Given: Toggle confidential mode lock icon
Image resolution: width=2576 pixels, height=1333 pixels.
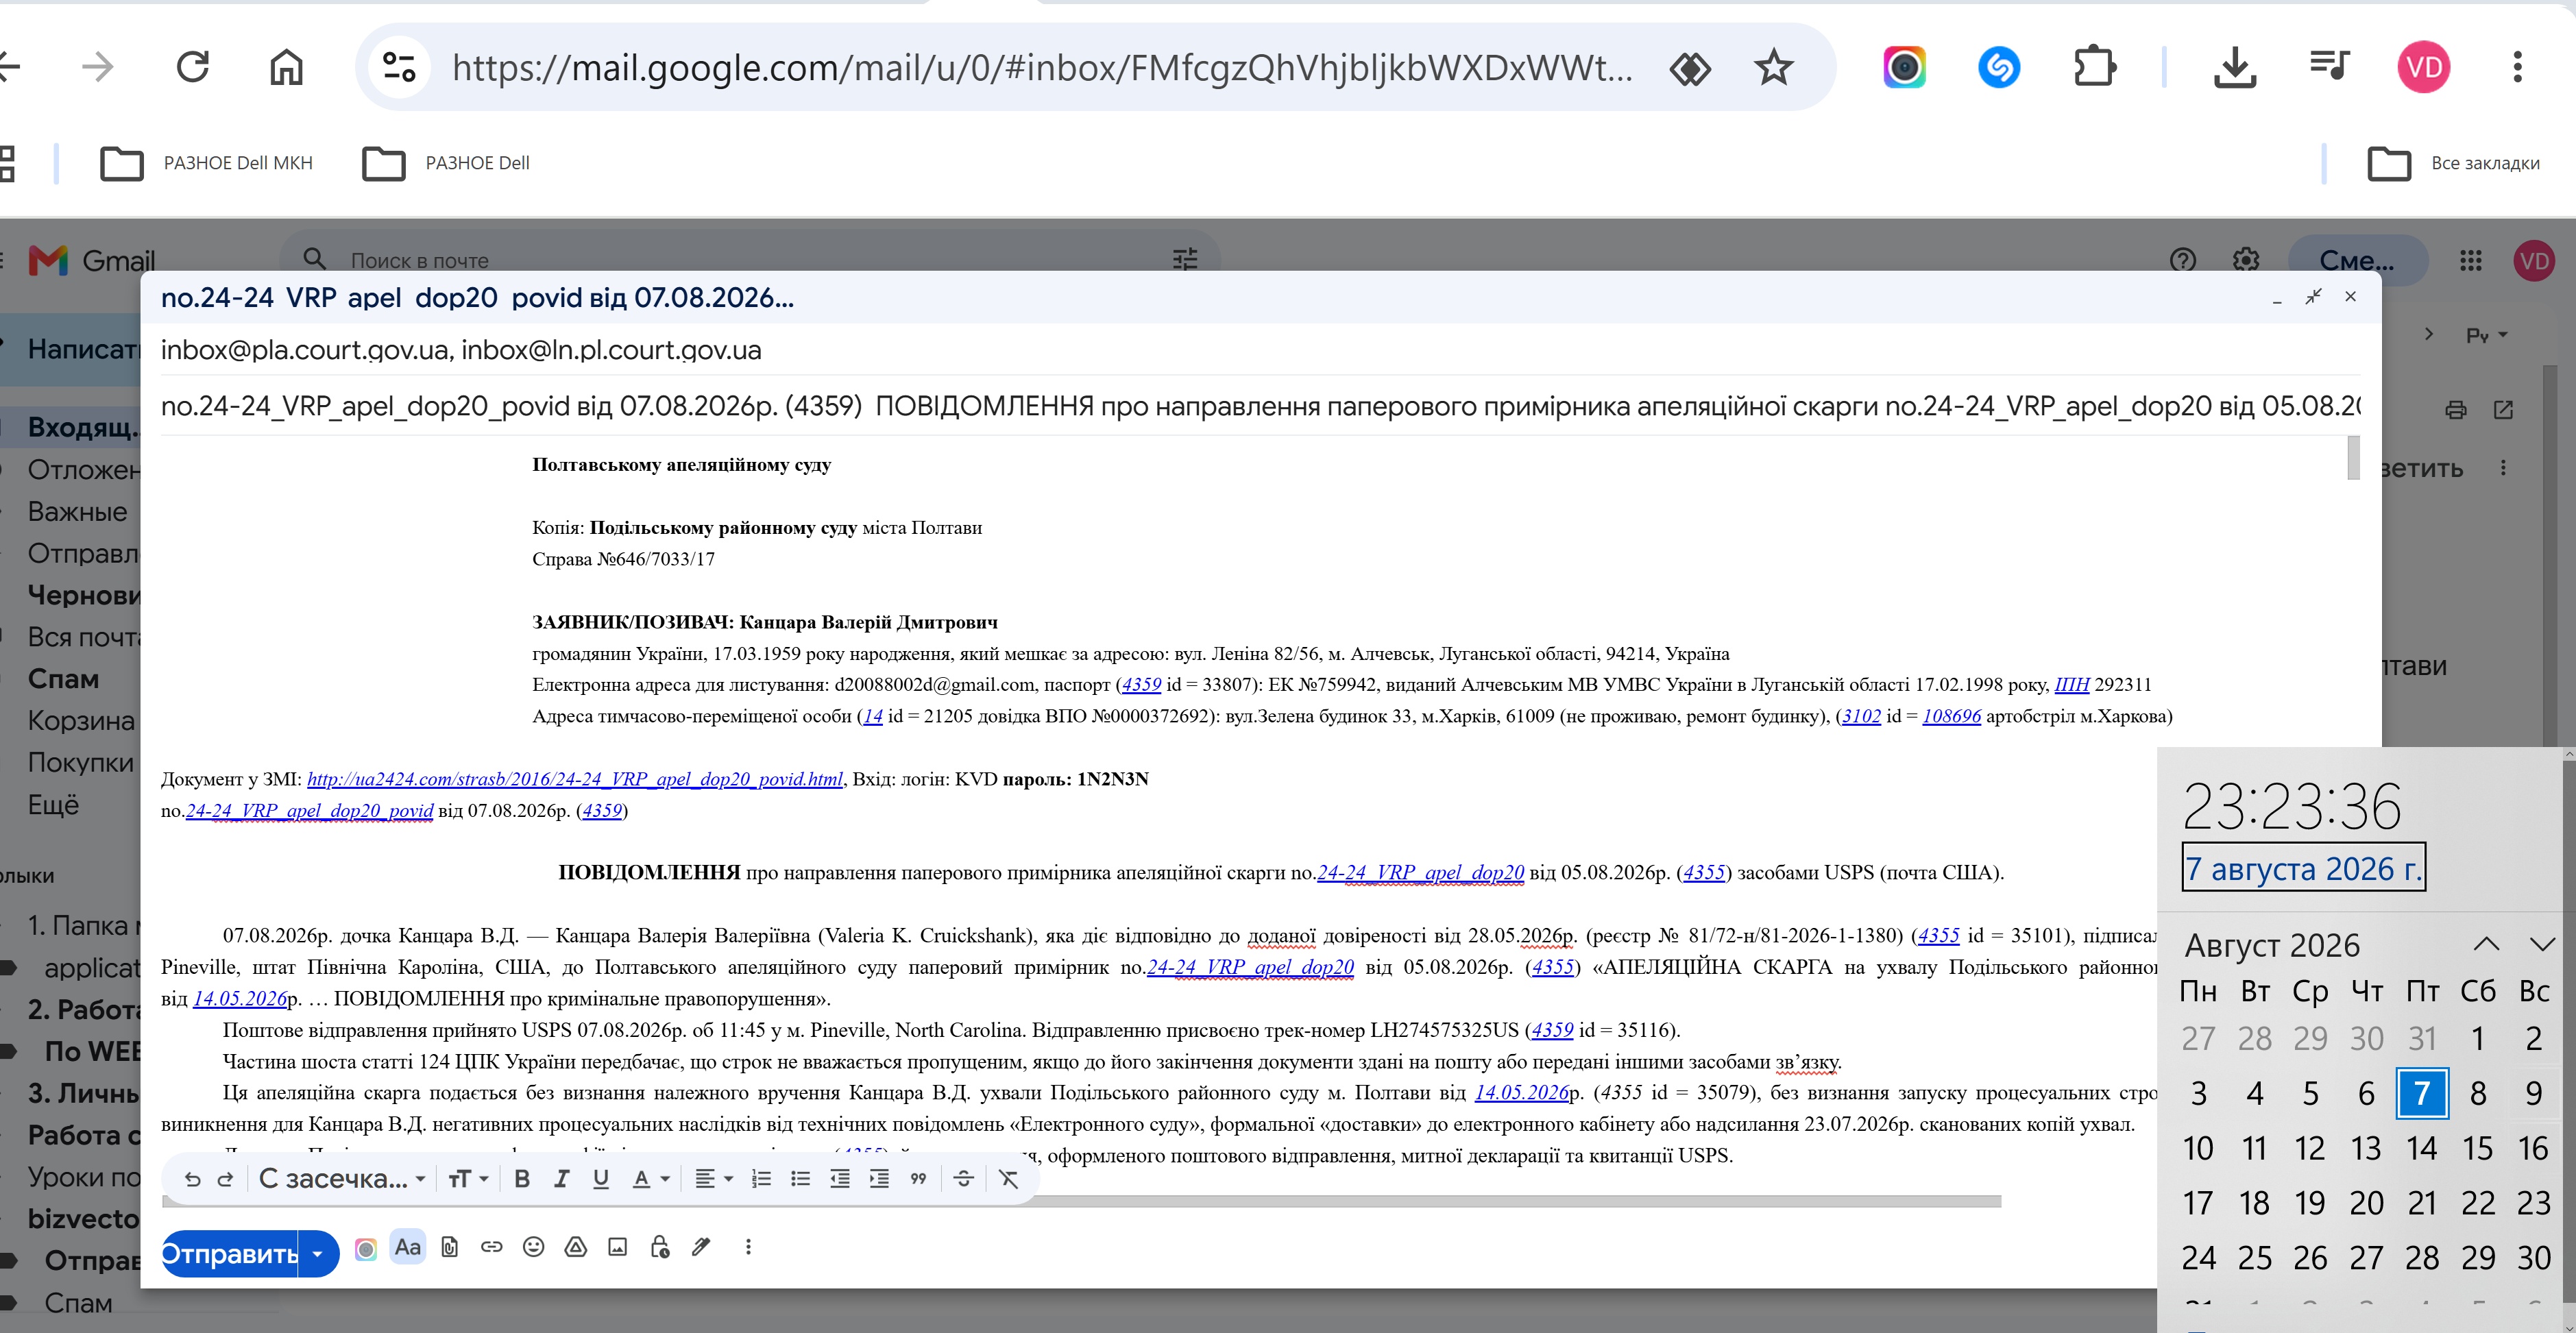Looking at the screenshot, I should (x=660, y=1247).
